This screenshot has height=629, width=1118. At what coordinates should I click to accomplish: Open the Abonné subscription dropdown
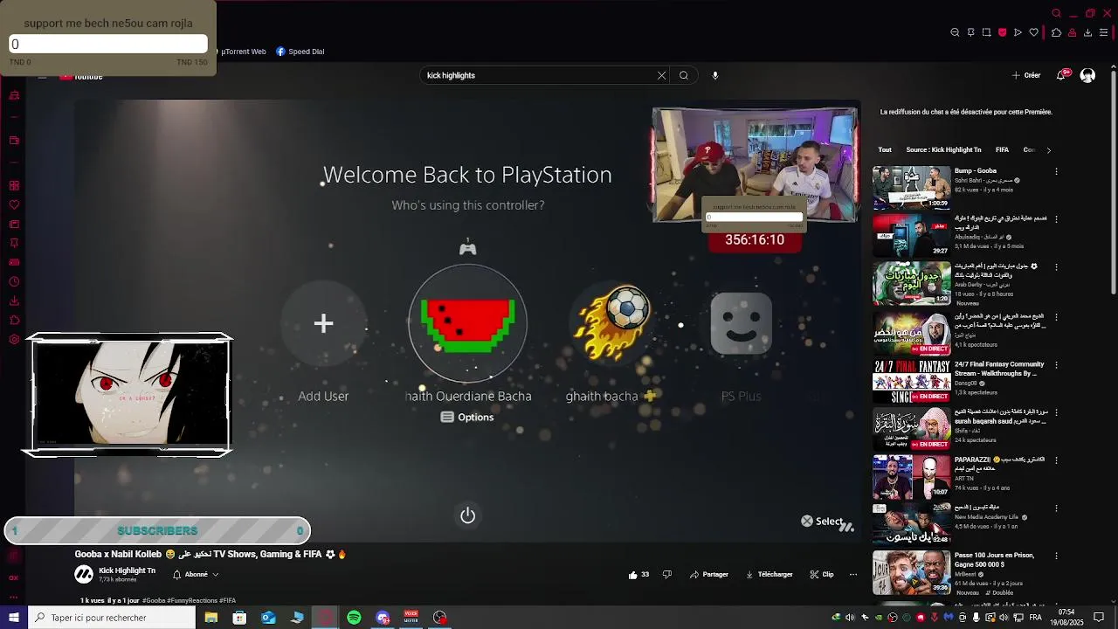(x=196, y=575)
